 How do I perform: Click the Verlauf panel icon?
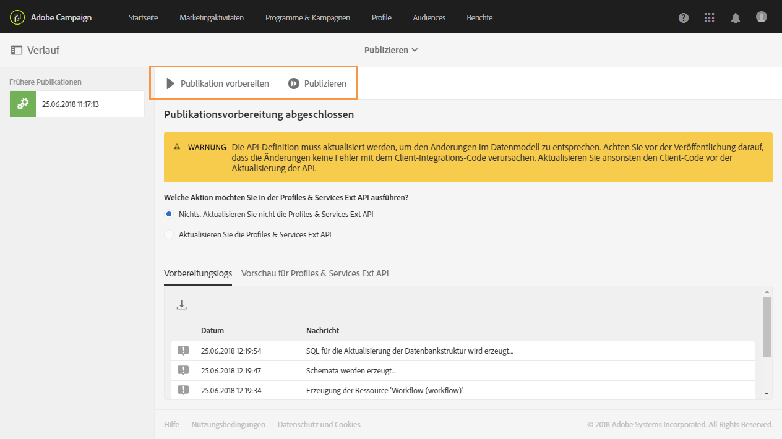pos(17,50)
